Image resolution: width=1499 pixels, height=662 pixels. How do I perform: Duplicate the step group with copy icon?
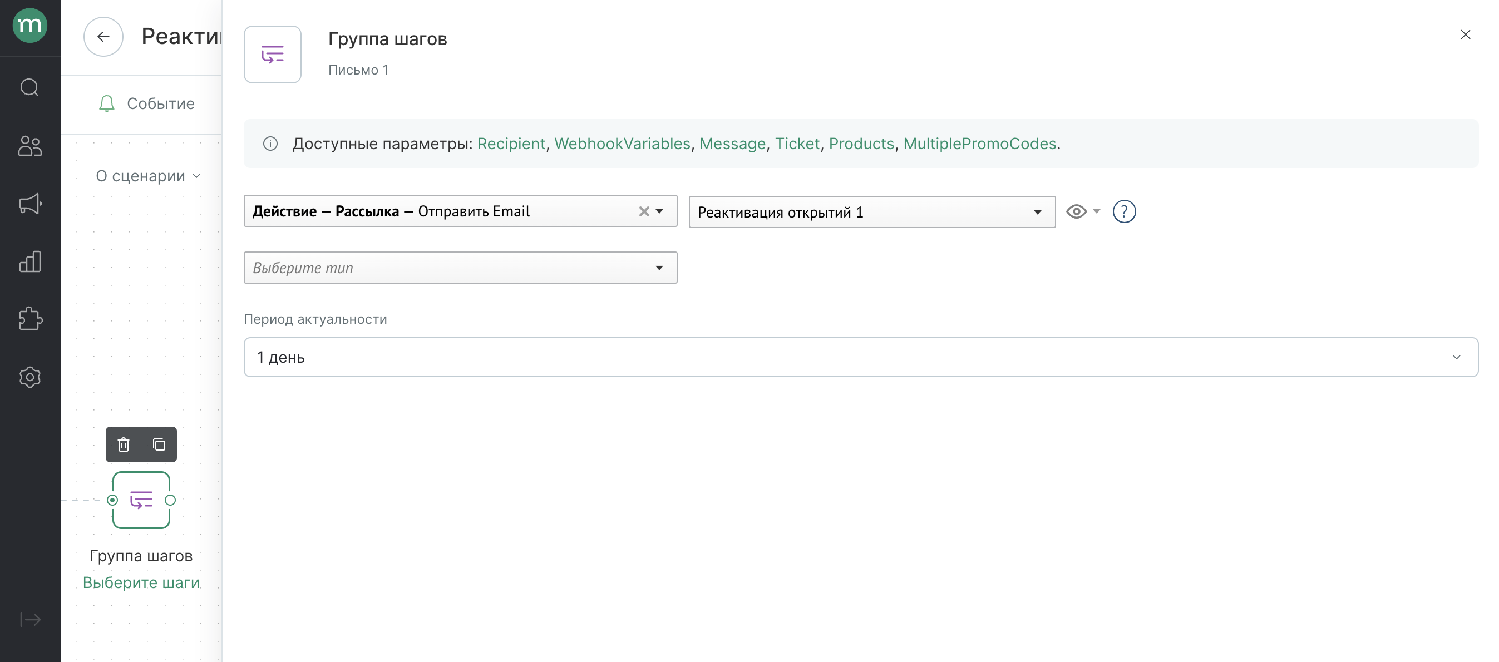[x=159, y=445]
